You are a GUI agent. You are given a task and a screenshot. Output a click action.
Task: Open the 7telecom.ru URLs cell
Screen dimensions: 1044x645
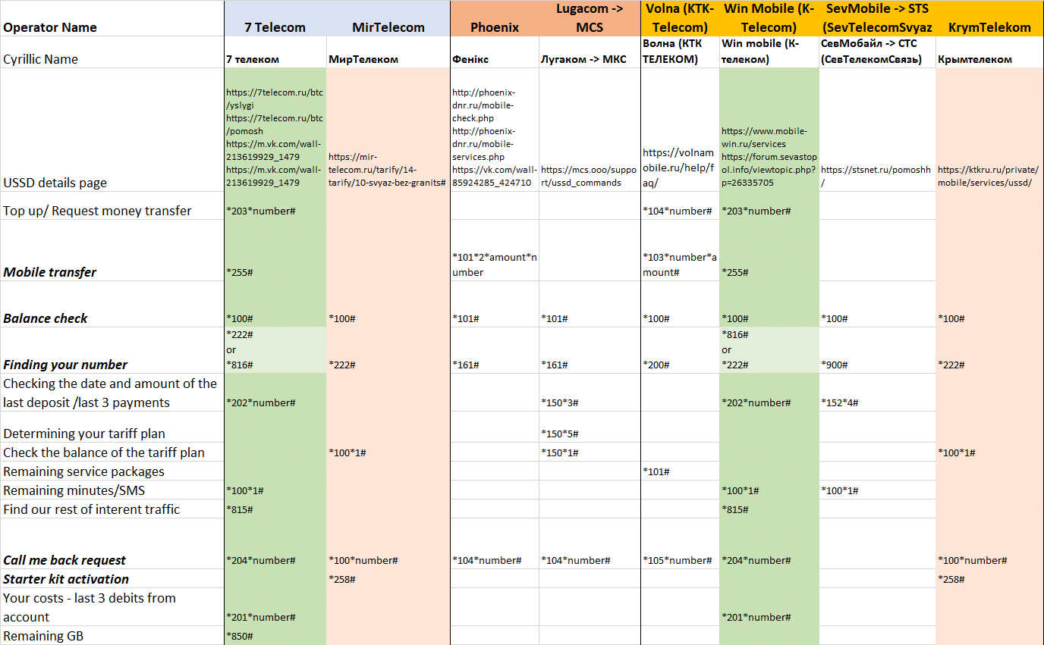pos(275,130)
